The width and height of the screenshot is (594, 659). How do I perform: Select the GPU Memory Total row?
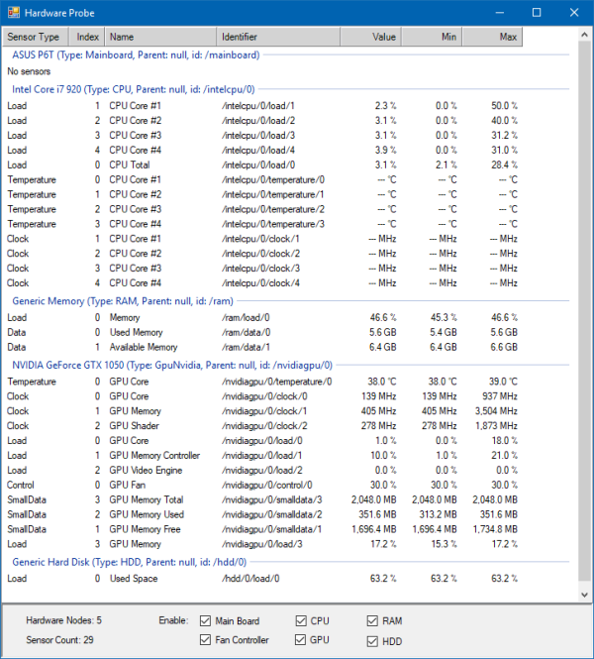click(262, 499)
